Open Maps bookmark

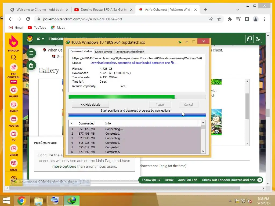pos(58,28)
